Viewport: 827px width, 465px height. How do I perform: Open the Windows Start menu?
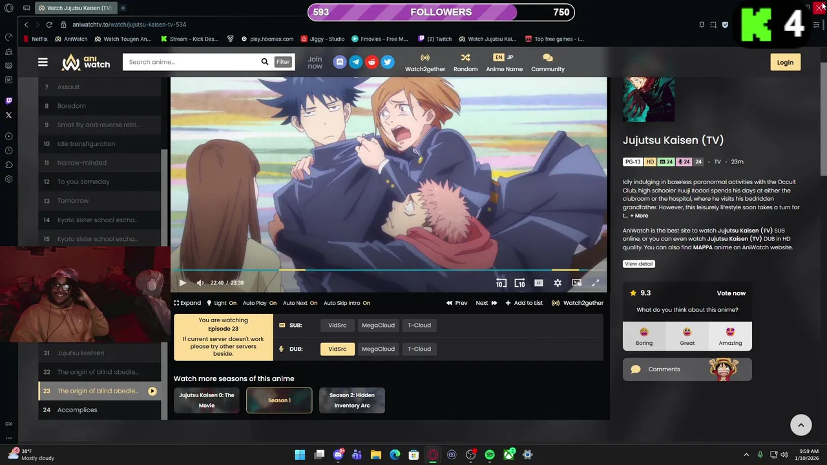point(300,455)
